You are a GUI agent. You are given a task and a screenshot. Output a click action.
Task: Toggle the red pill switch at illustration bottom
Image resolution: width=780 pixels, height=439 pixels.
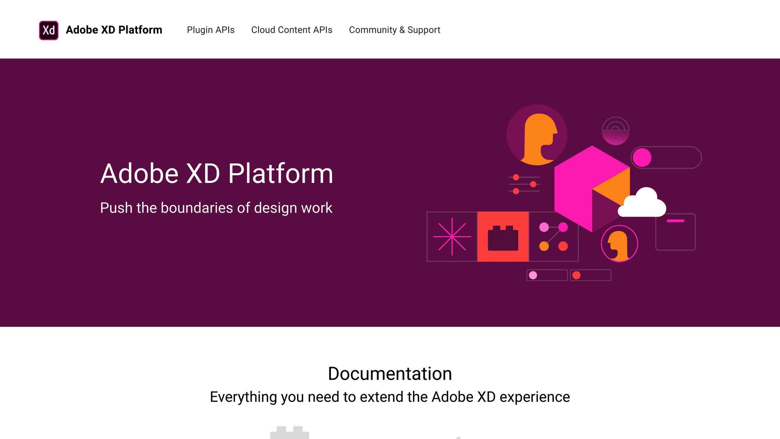590,274
